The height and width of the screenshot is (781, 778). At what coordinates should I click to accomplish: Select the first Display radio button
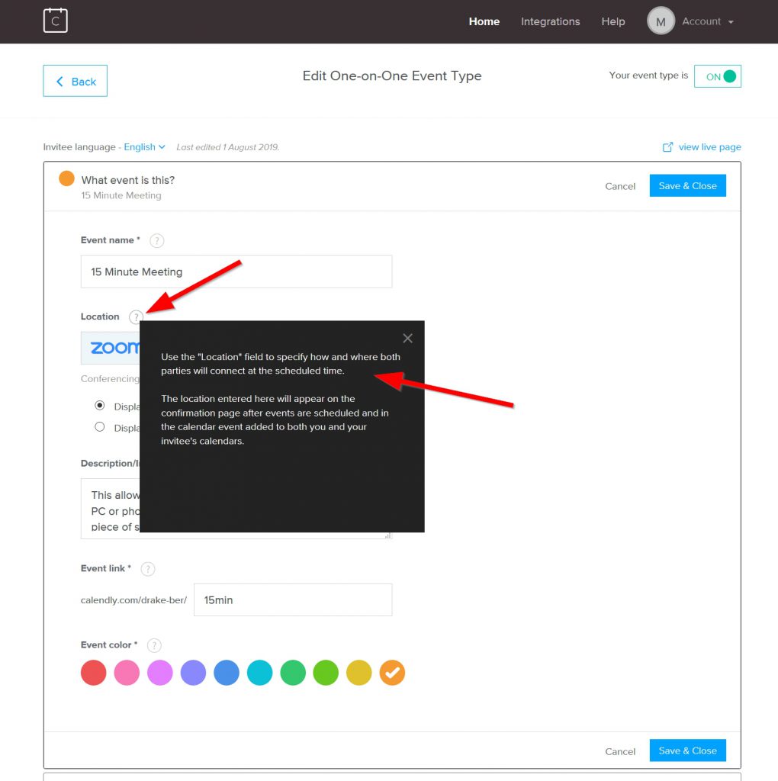100,406
